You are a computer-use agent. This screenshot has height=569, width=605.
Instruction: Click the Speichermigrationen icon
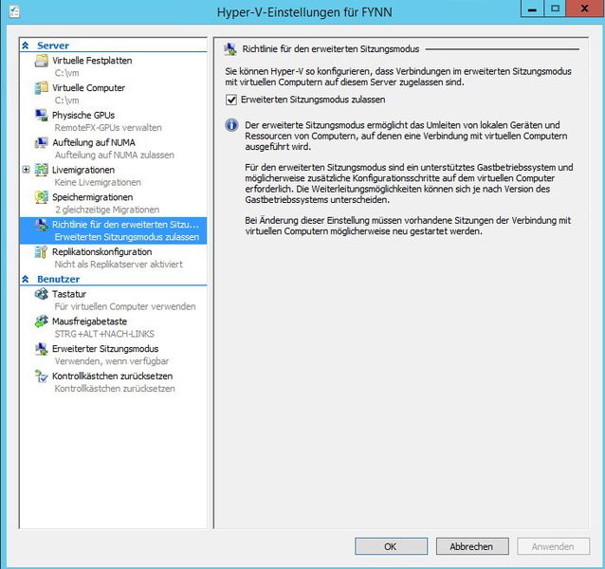[42, 197]
